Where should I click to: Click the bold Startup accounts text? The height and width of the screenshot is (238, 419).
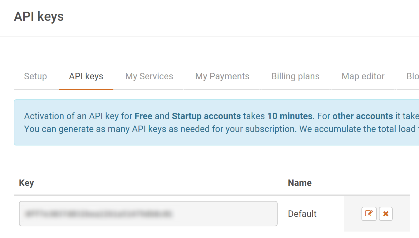[x=206, y=116]
